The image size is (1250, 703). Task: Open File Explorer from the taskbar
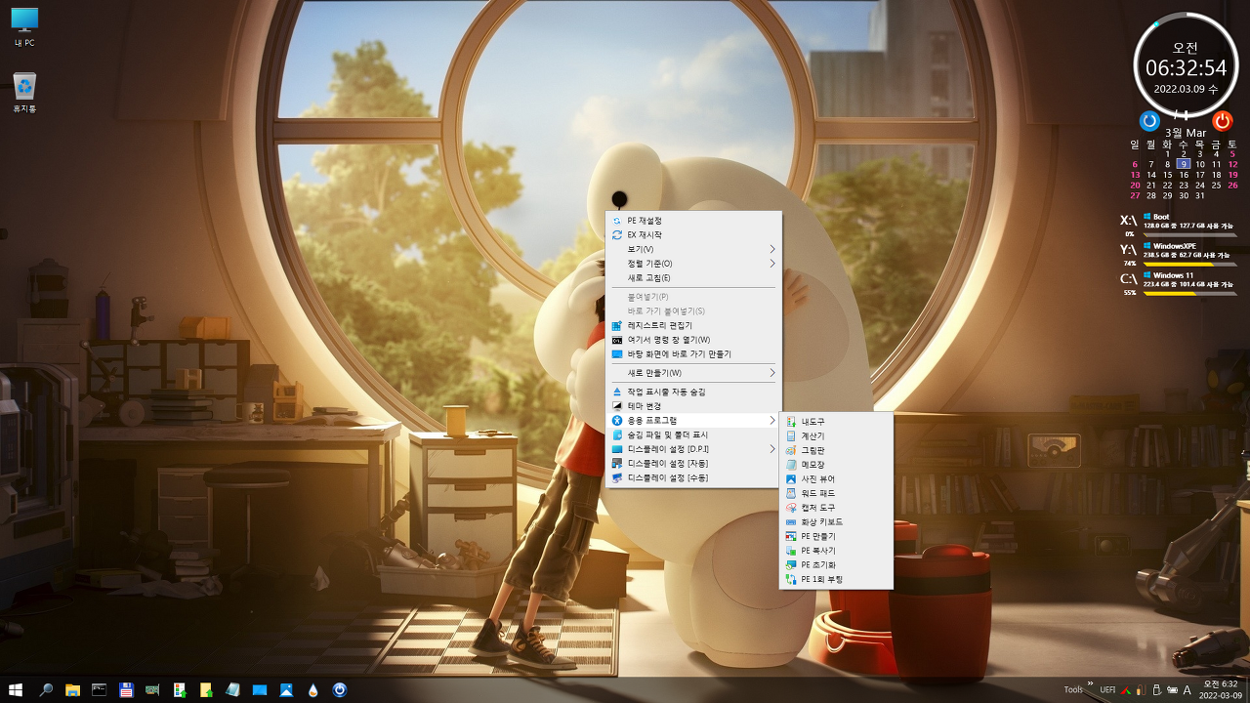pyautogui.click(x=72, y=689)
